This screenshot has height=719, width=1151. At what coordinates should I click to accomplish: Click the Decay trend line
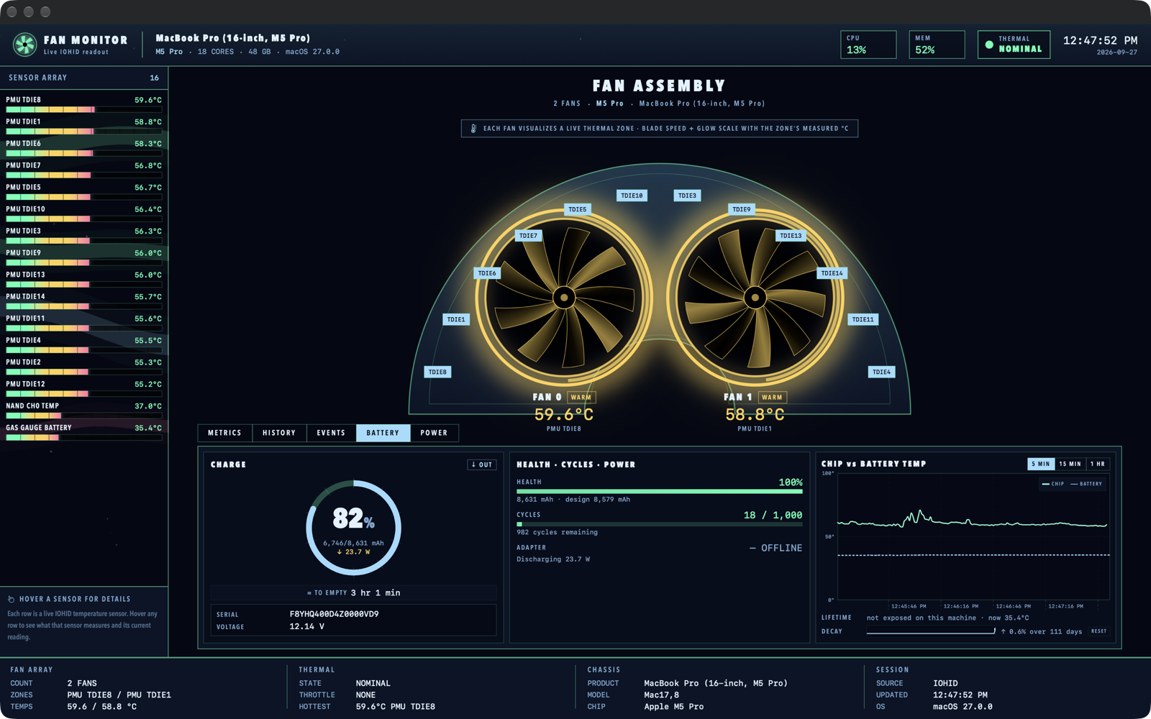tap(931, 631)
